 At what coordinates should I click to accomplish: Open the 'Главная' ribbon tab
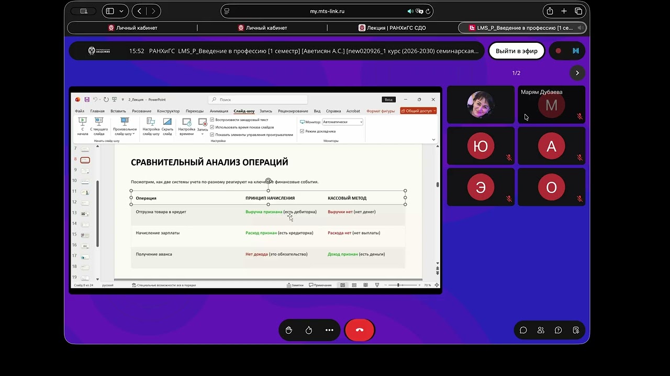(x=97, y=111)
